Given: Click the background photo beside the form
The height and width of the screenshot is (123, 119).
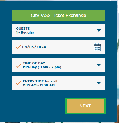Looking at the screenshot, I should (x=118, y=70).
